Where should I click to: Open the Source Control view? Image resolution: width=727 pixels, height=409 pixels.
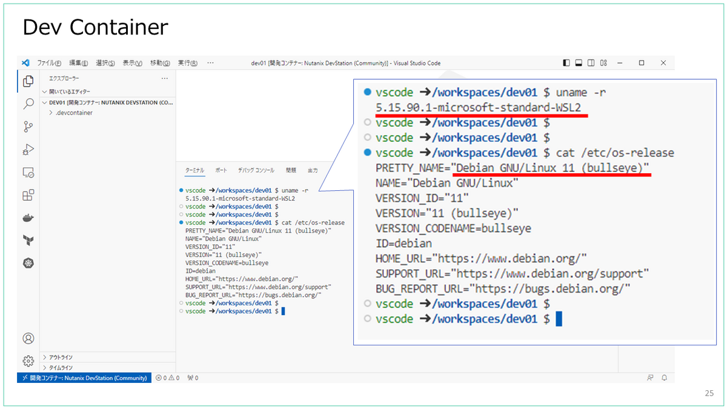pos(28,127)
